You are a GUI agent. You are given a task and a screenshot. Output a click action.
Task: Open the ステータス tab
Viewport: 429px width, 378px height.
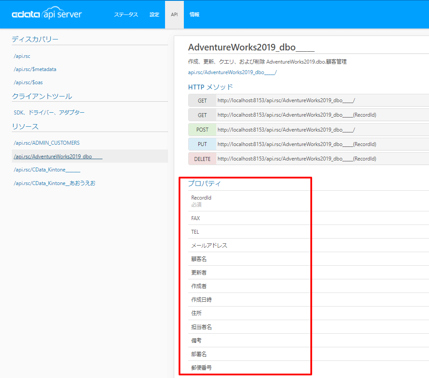pos(126,14)
